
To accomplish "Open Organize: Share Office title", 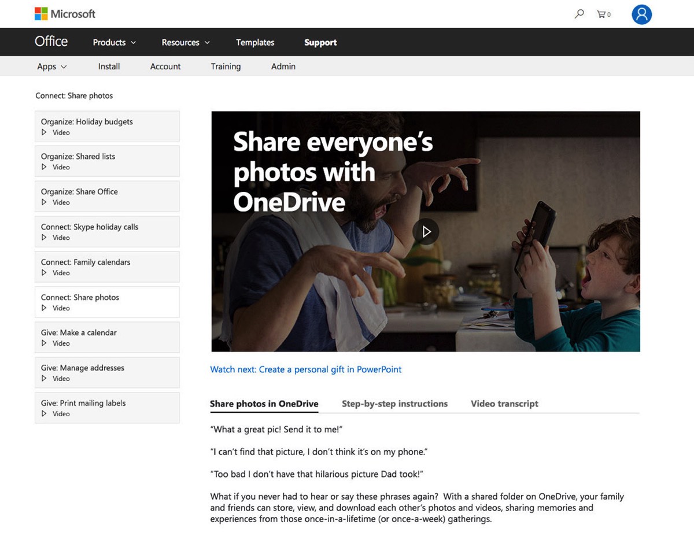I will (x=79, y=191).
